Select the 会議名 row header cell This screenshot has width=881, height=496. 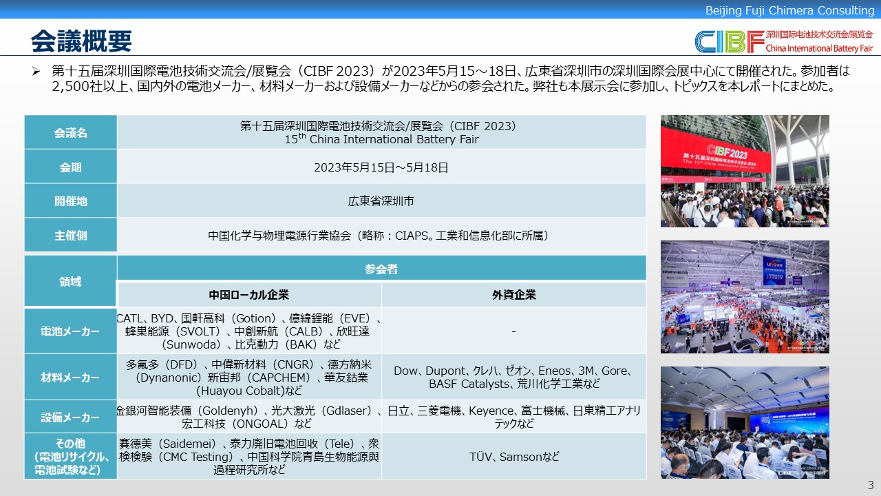[x=71, y=132]
